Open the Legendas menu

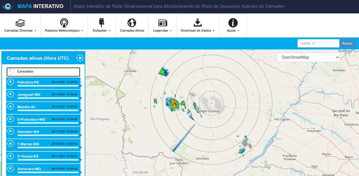point(162,25)
